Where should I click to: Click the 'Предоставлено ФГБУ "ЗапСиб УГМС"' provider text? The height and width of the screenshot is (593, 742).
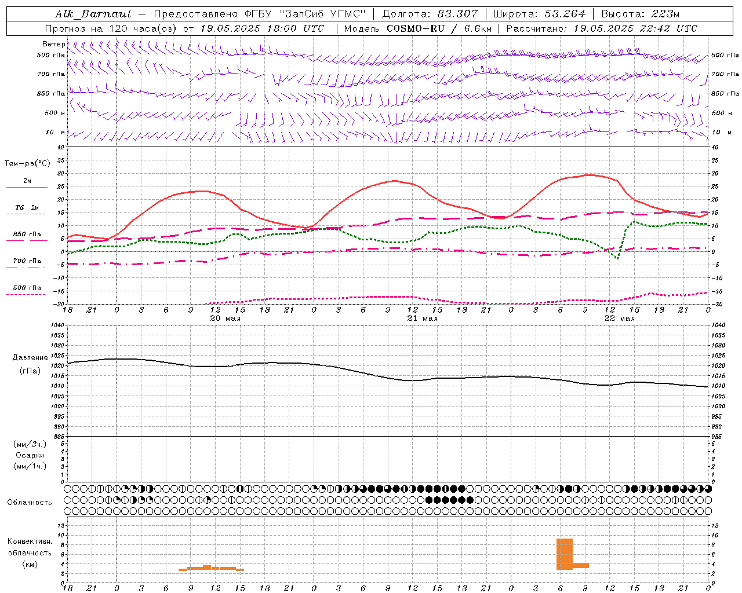260,14
